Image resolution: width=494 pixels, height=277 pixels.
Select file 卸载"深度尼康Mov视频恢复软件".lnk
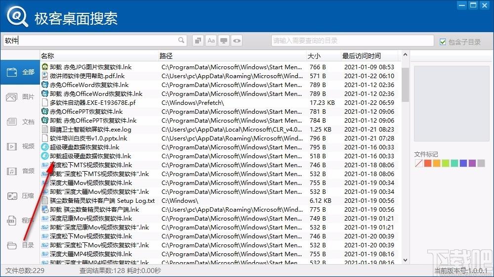click(99, 228)
